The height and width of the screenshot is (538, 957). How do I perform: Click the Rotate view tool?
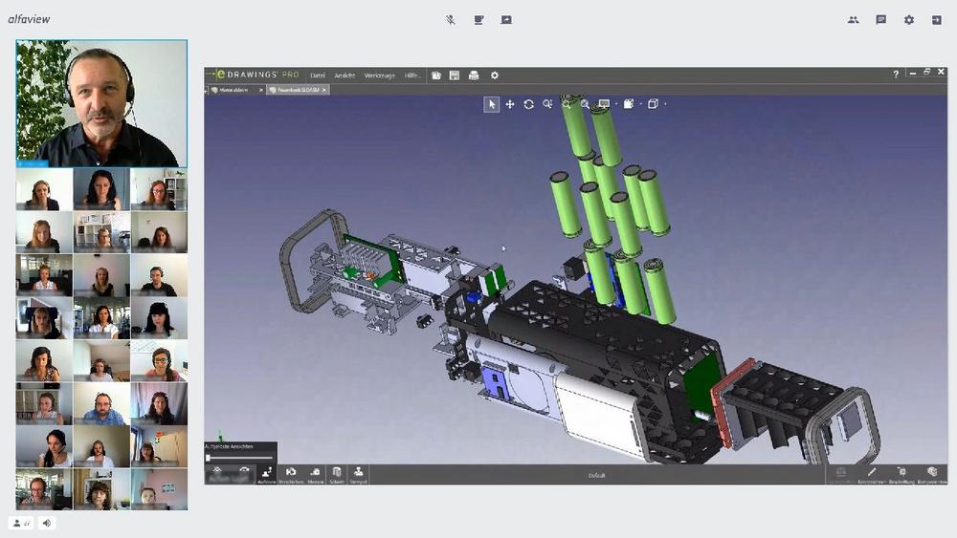click(528, 104)
